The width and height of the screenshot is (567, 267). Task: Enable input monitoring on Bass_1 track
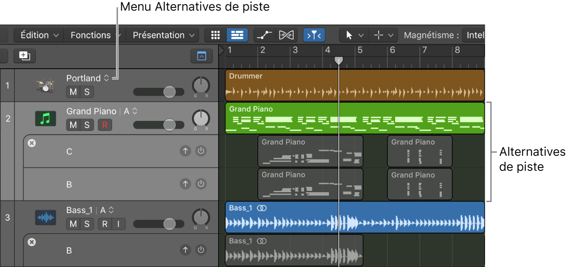pyautogui.click(x=118, y=224)
